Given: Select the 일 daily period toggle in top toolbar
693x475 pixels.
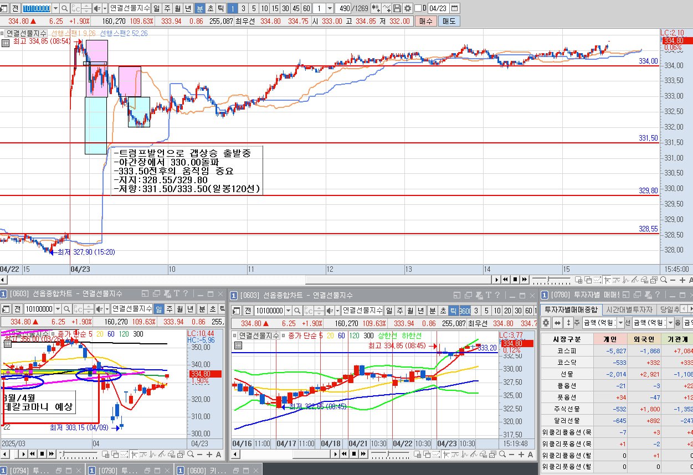Looking at the screenshot, I should coord(156,8).
